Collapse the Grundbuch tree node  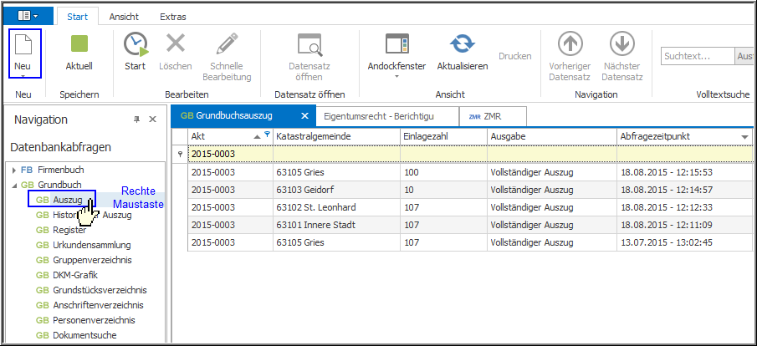(x=13, y=185)
